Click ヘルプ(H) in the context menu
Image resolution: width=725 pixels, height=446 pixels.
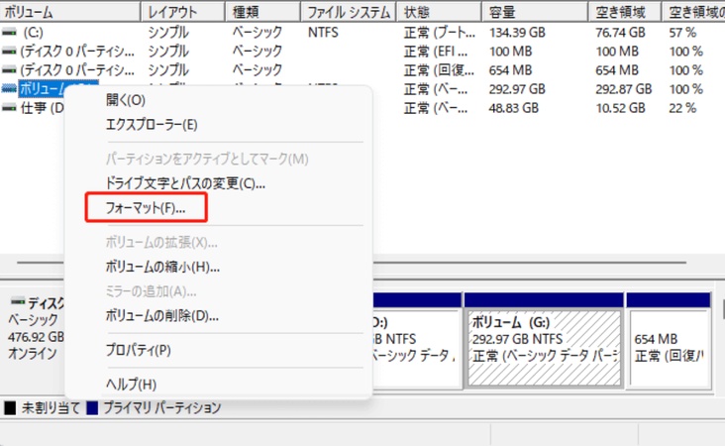(x=131, y=384)
